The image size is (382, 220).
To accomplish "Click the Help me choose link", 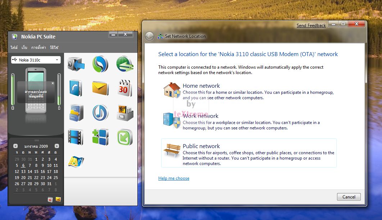I will pos(174,178).
